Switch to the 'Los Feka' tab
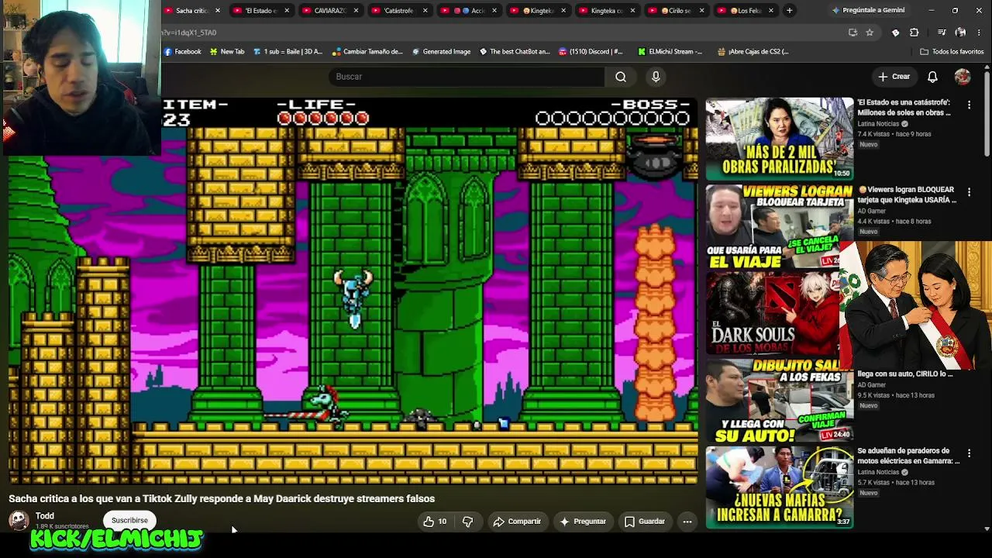 pos(745,11)
